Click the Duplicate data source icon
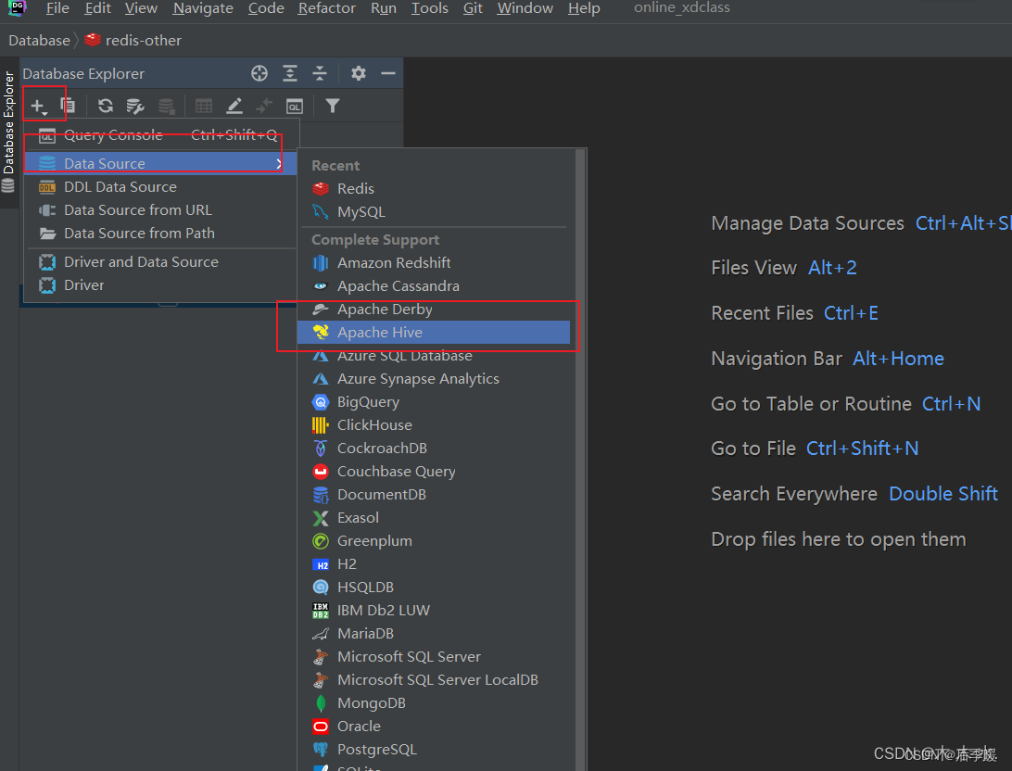1012x771 pixels. coord(68,106)
